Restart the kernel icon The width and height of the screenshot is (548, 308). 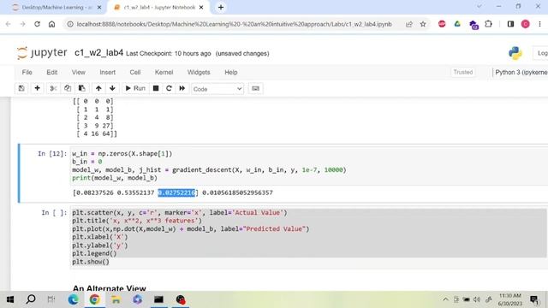click(169, 89)
